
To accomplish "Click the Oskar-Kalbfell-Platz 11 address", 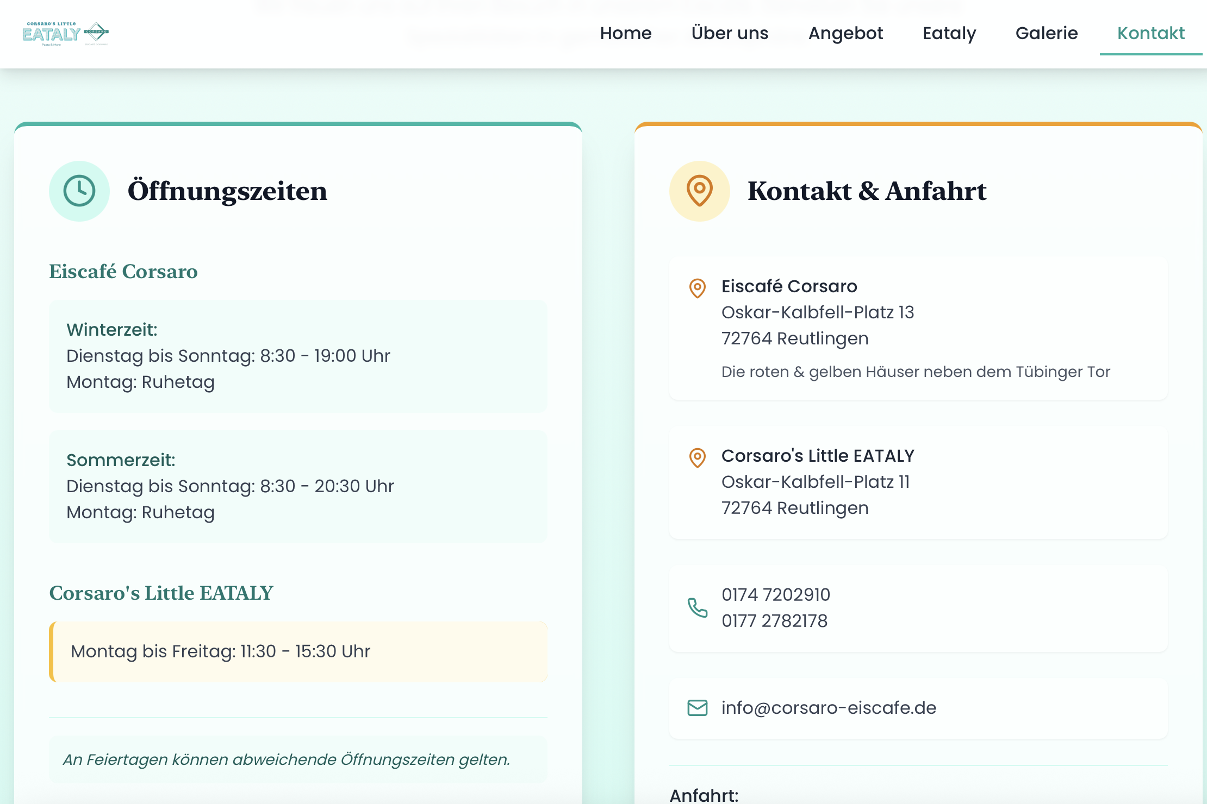I will (x=816, y=482).
